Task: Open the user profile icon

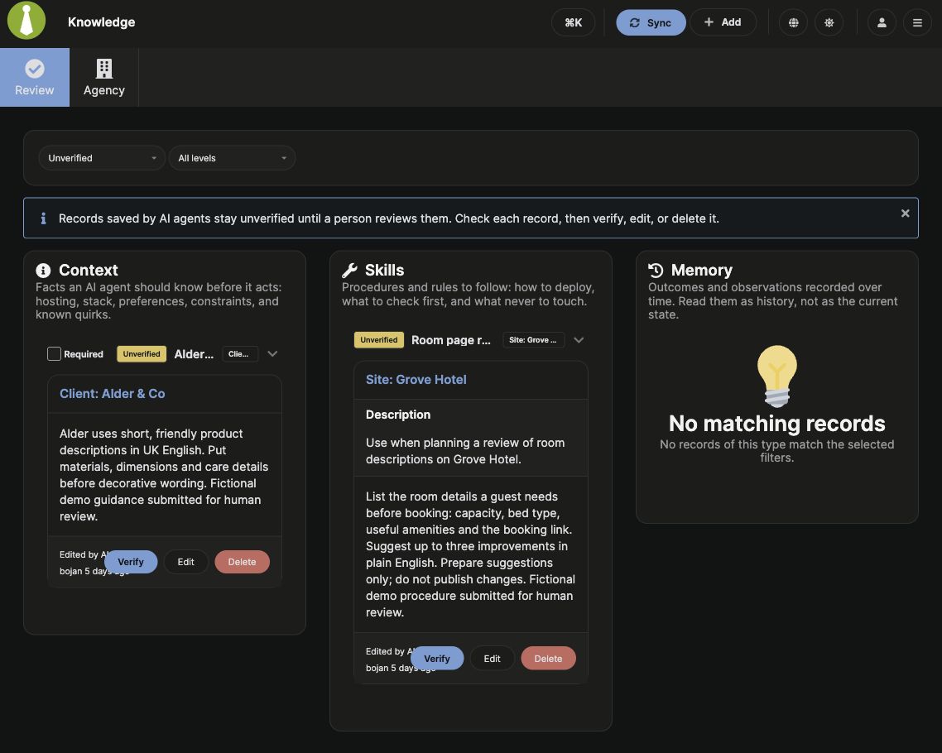Action: click(882, 22)
